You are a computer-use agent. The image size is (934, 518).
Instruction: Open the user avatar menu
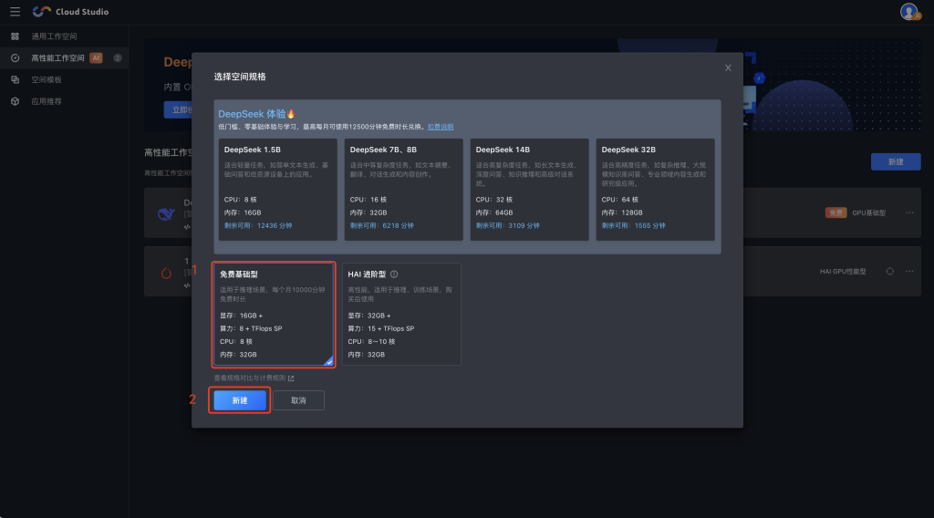pyautogui.click(x=909, y=11)
